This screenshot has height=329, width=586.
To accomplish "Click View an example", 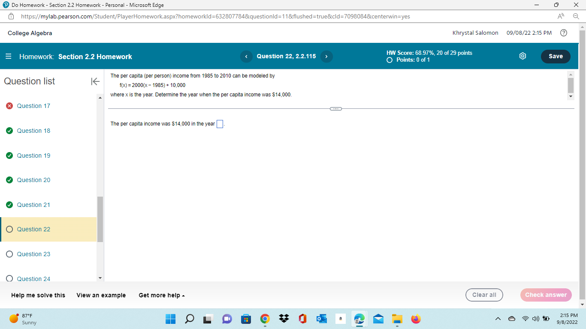I will click(101, 295).
